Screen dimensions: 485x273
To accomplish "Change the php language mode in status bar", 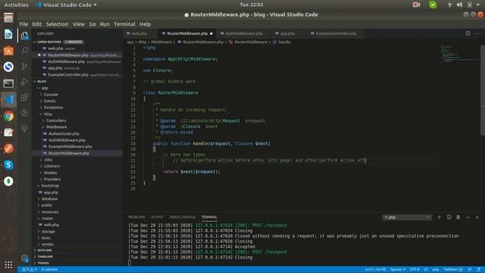I will coord(436,270).
